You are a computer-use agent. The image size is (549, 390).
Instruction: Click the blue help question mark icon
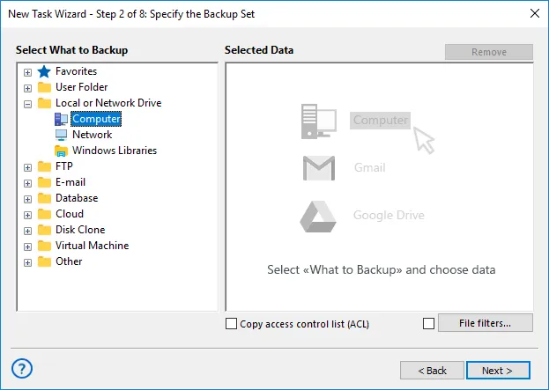[x=23, y=368]
